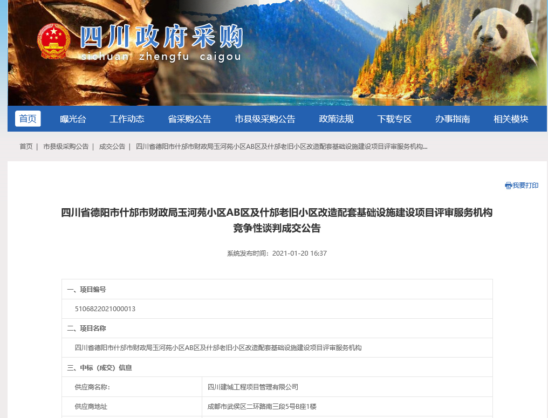
Task: Click 成交公告 breadcrumb link
Action: (112, 147)
